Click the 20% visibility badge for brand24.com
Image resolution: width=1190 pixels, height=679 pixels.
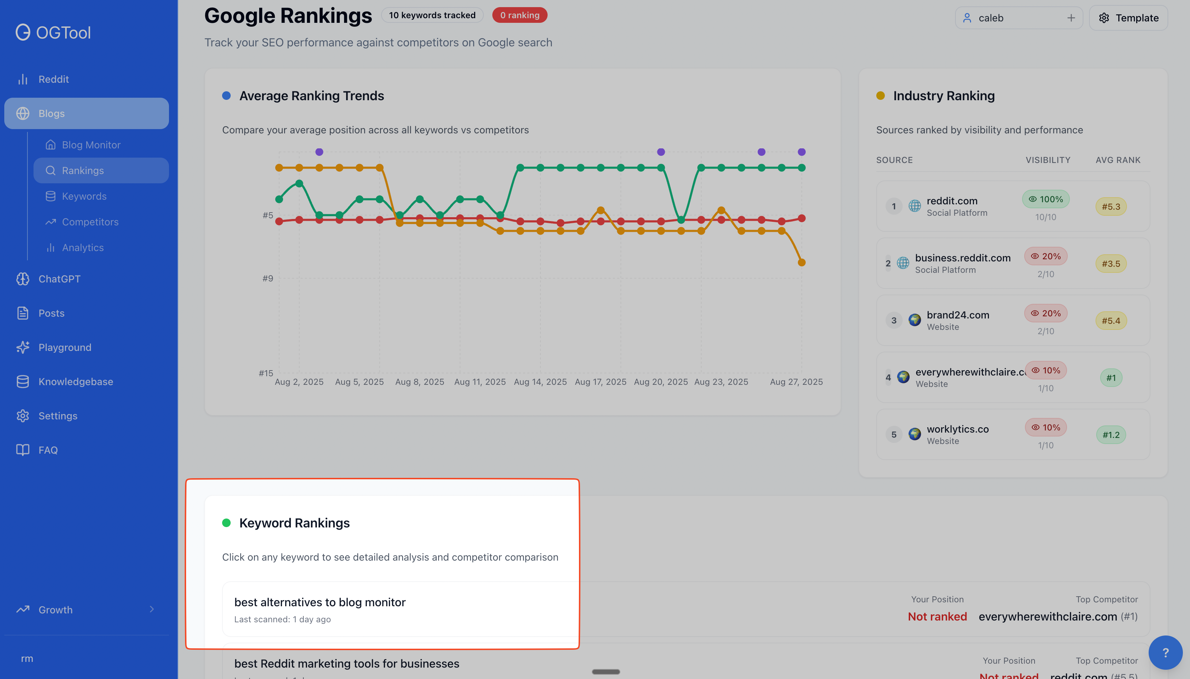(1046, 313)
